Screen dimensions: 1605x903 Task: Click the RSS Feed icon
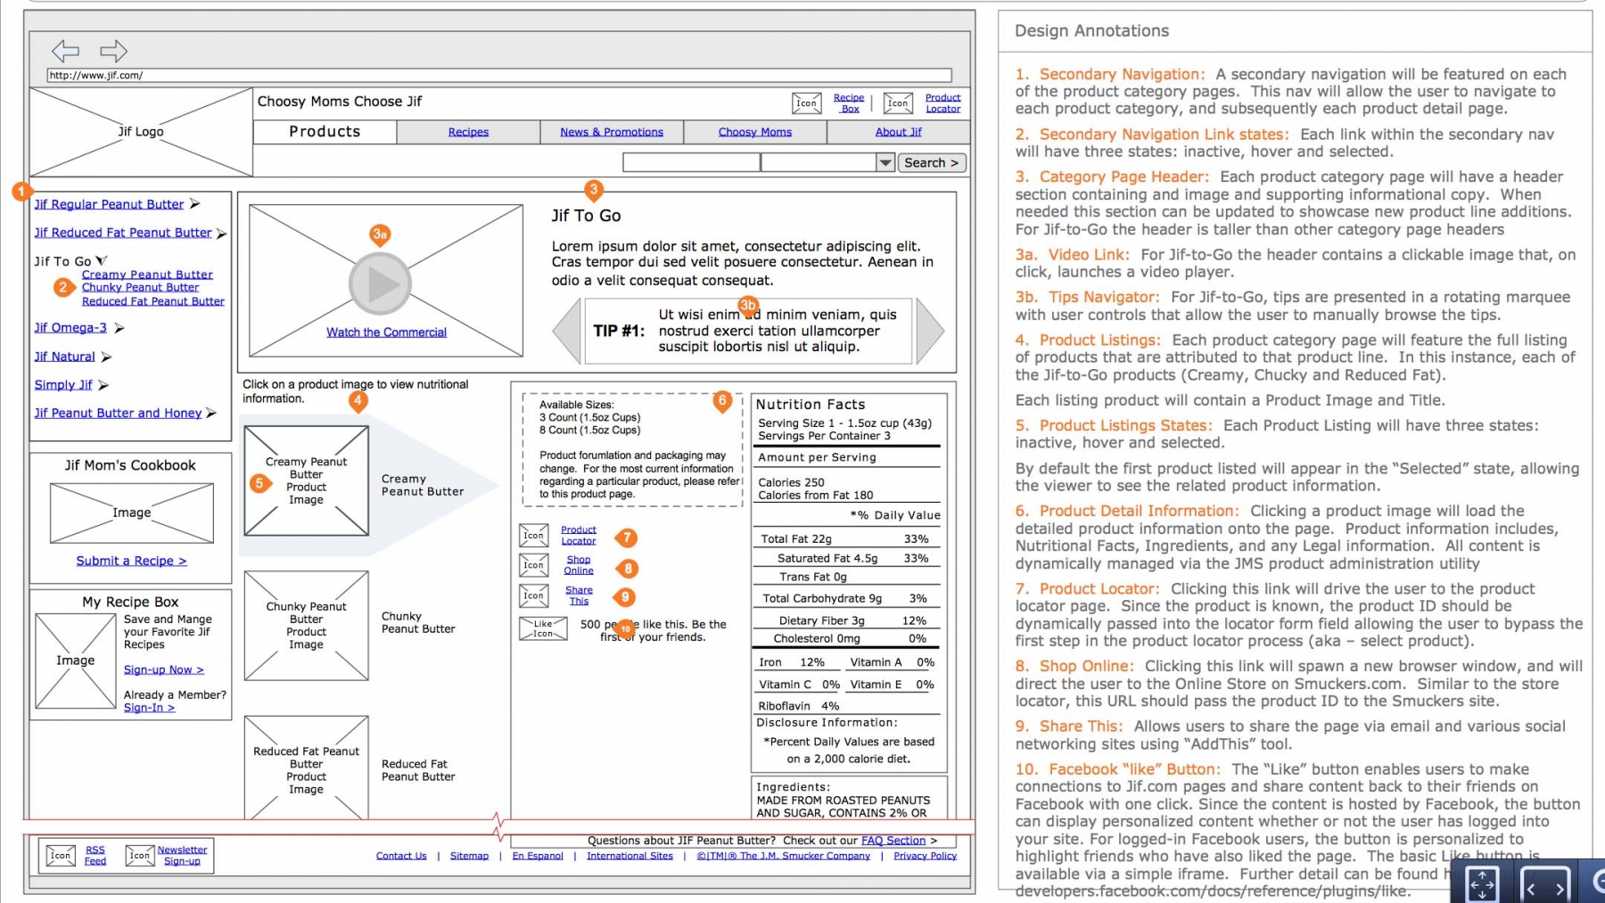click(60, 856)
